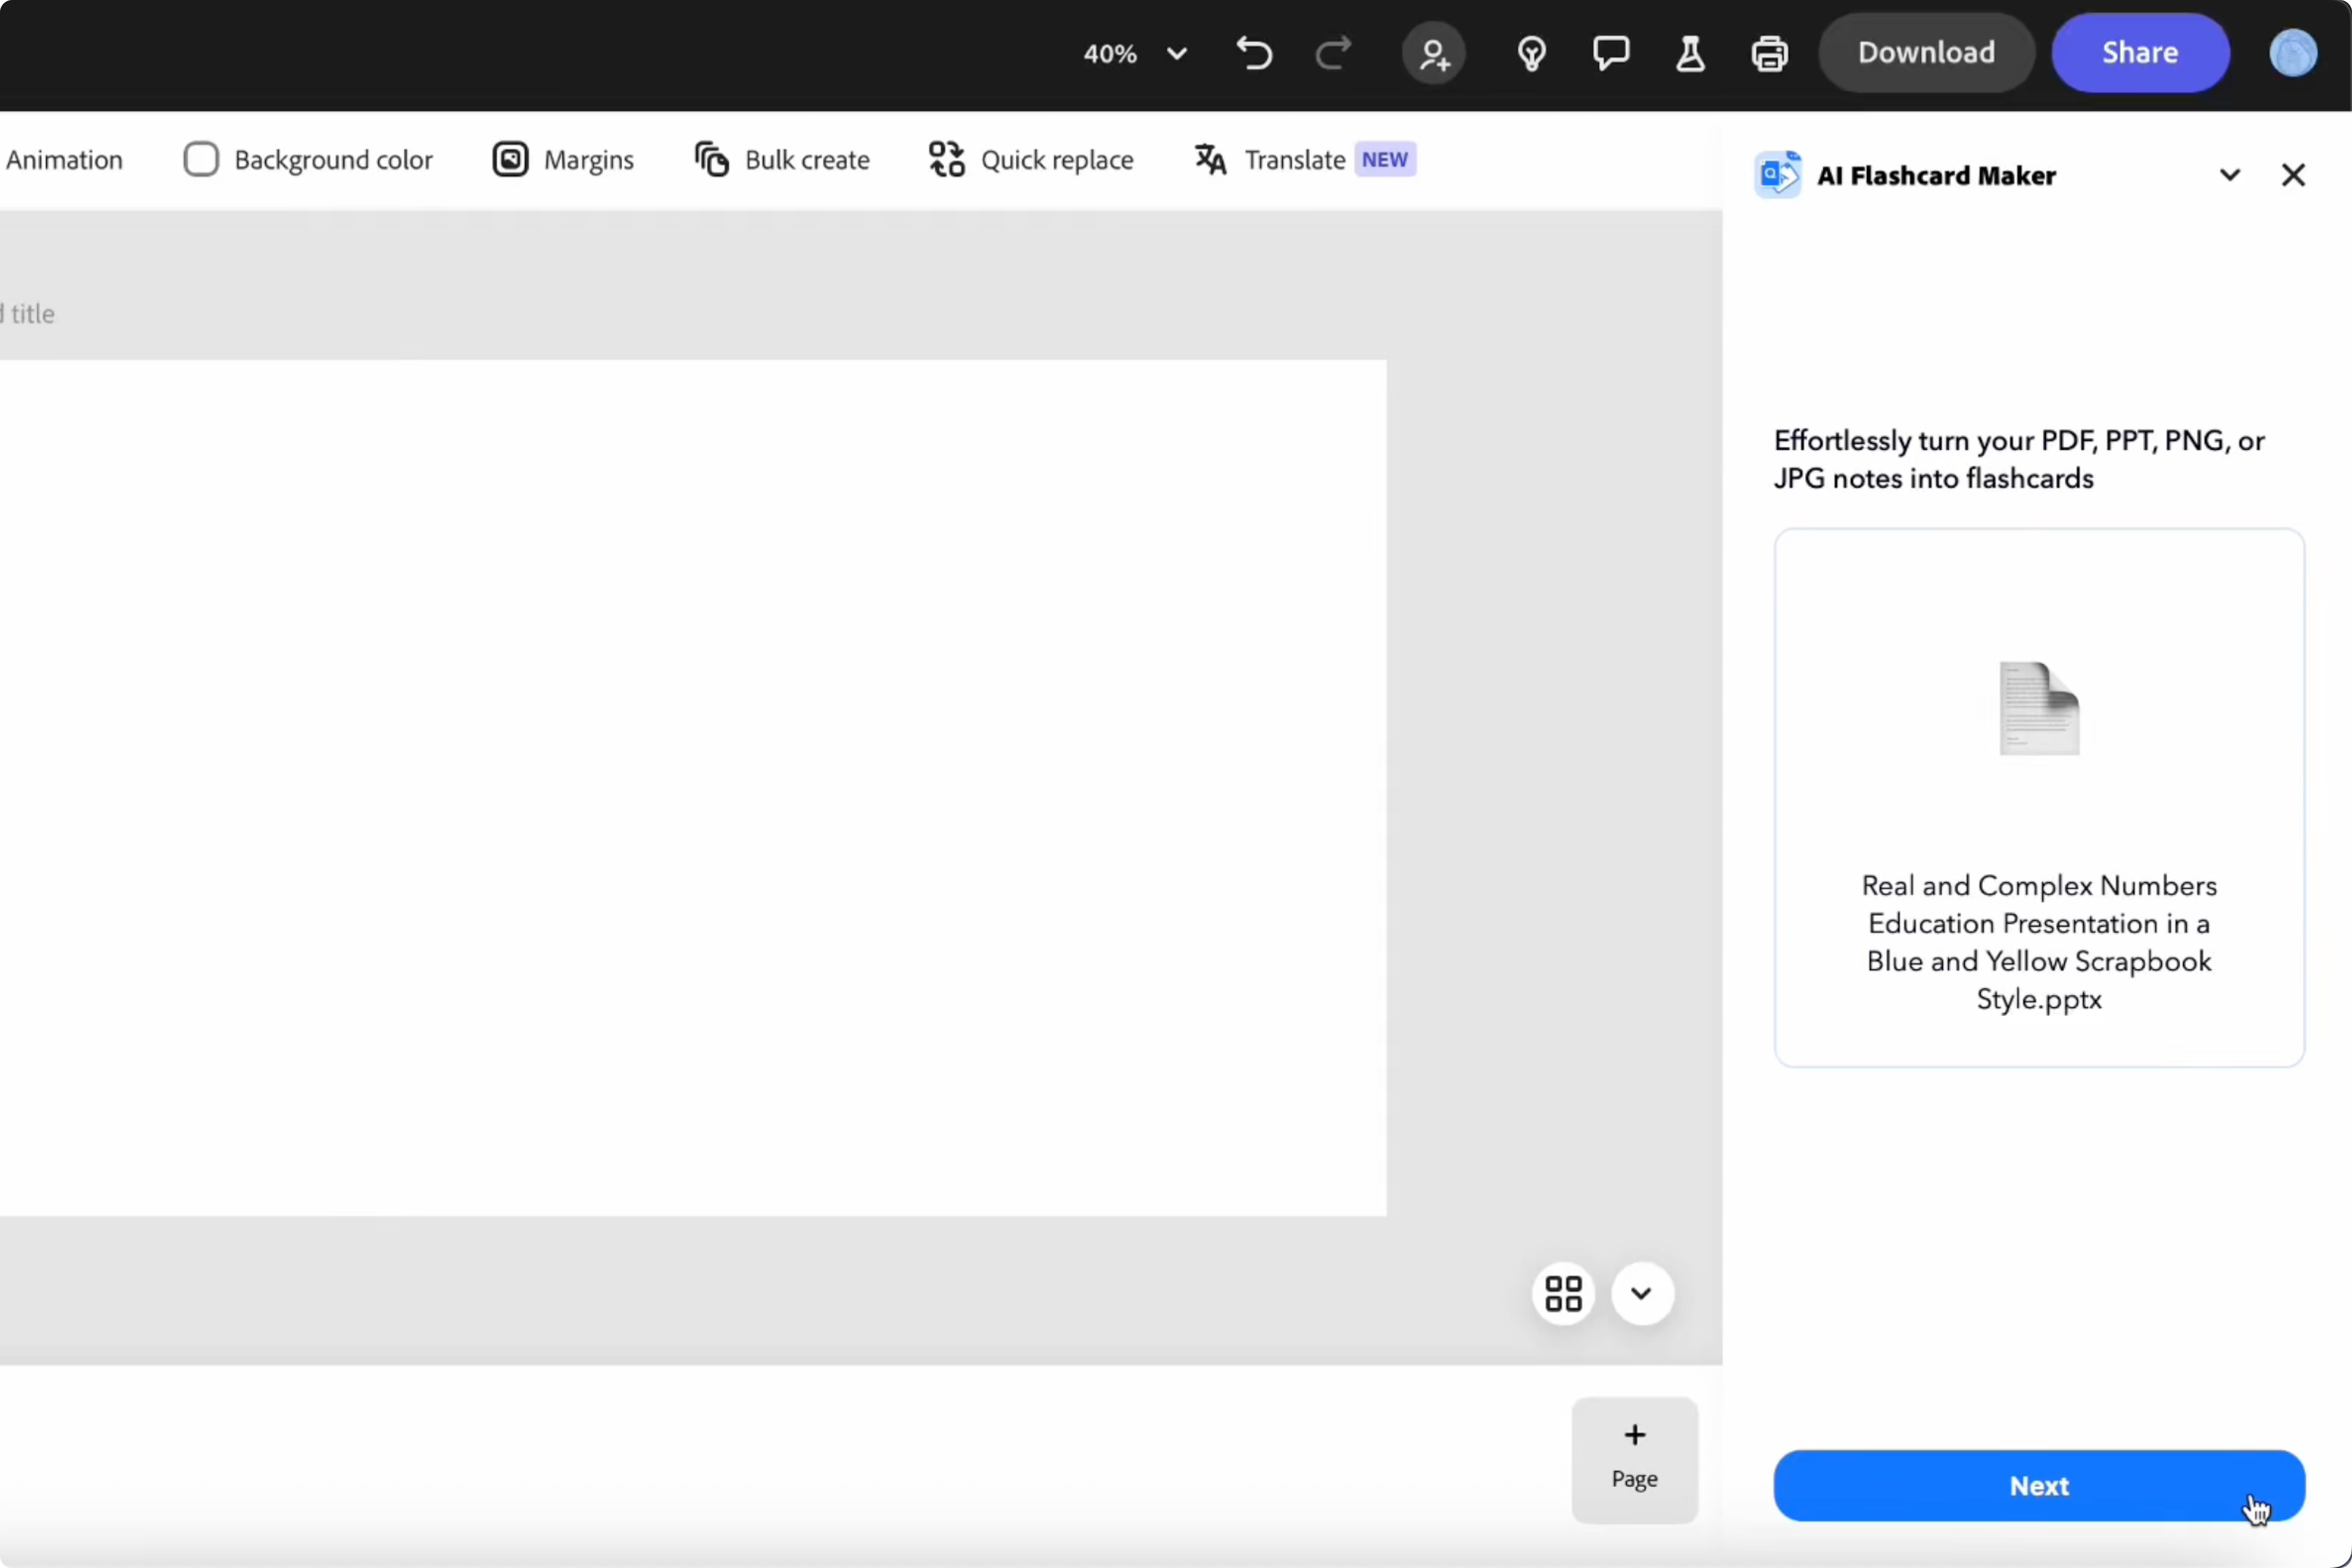Open invite collaborators person icon

(x=1434, y=53)
